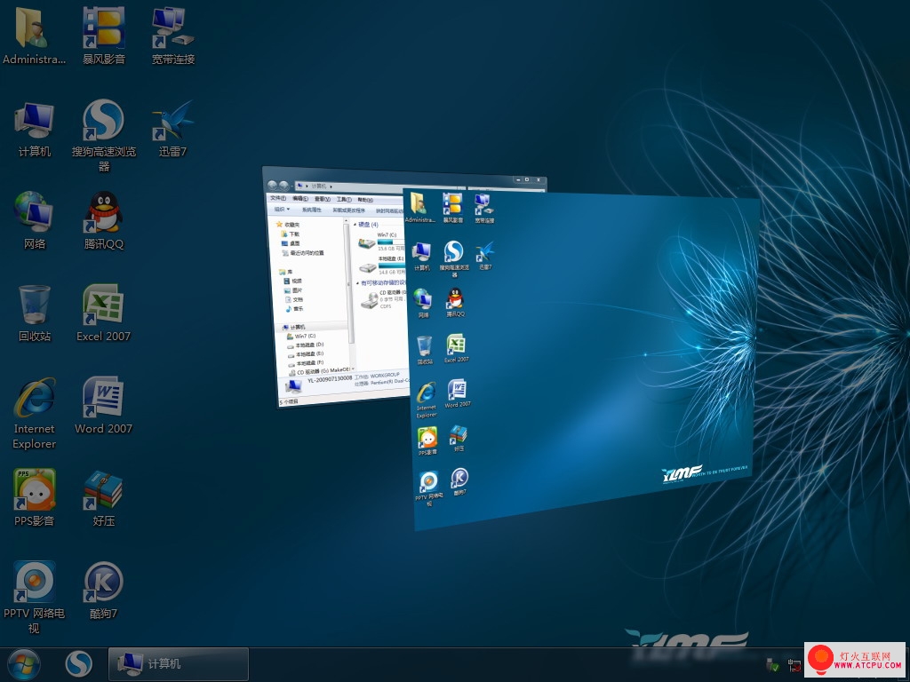Click 卸载或更改程序 in the Explorer window toolbar
The image size is (910, 682).
tap(348, 210)
